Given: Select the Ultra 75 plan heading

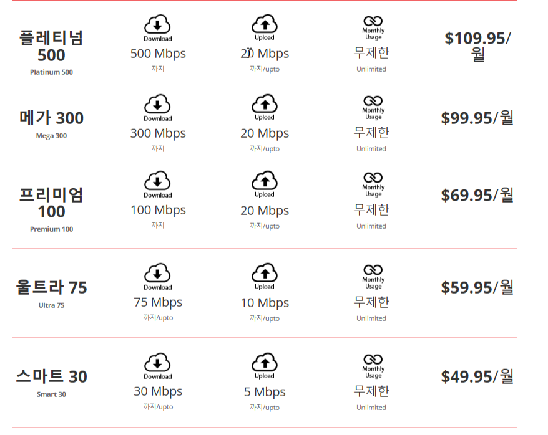Looking at the screenshot, I should [x=51, y=287].
